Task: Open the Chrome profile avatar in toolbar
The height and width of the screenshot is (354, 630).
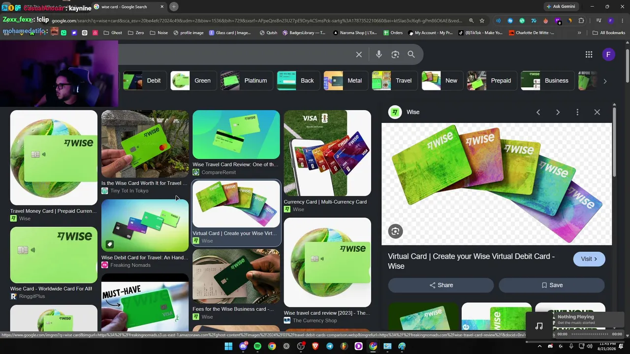Action: [610, 21]
